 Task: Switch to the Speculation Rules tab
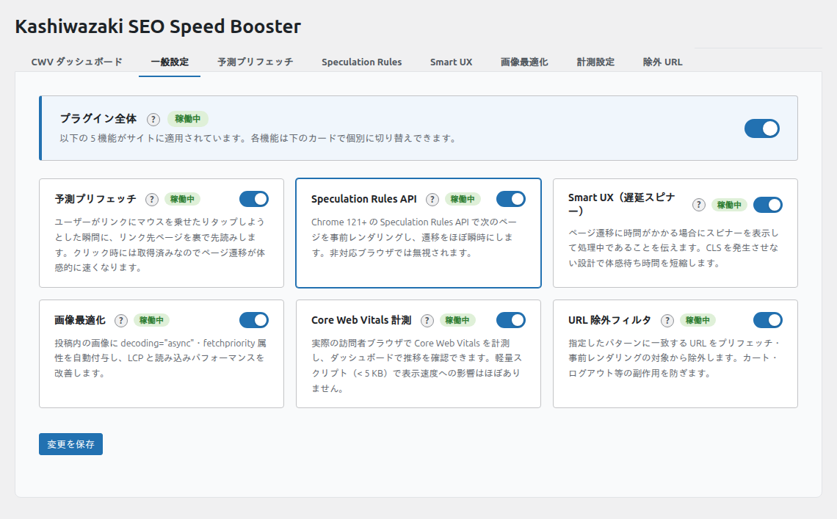point(361,62)
